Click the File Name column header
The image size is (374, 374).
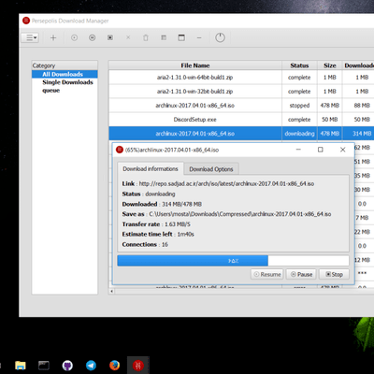click(x=195, y=65)
